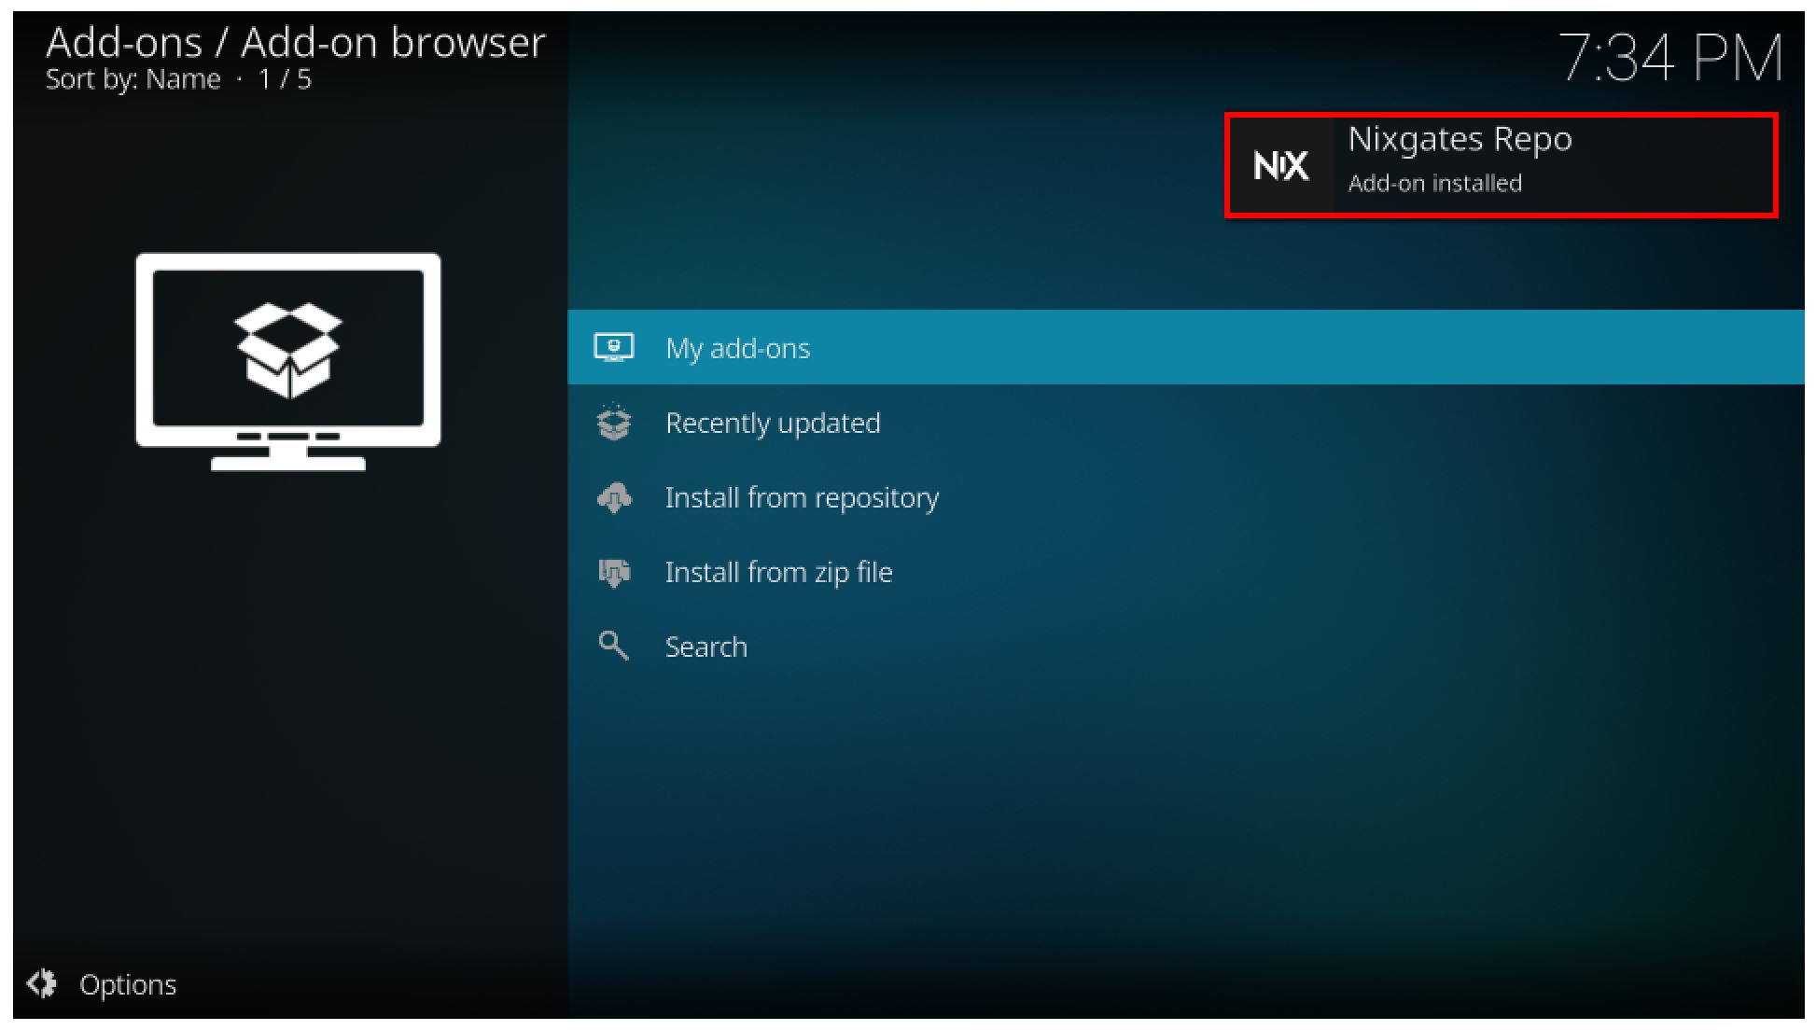
Task: Open the My add-ons entry
Action: coord(1185,347)
